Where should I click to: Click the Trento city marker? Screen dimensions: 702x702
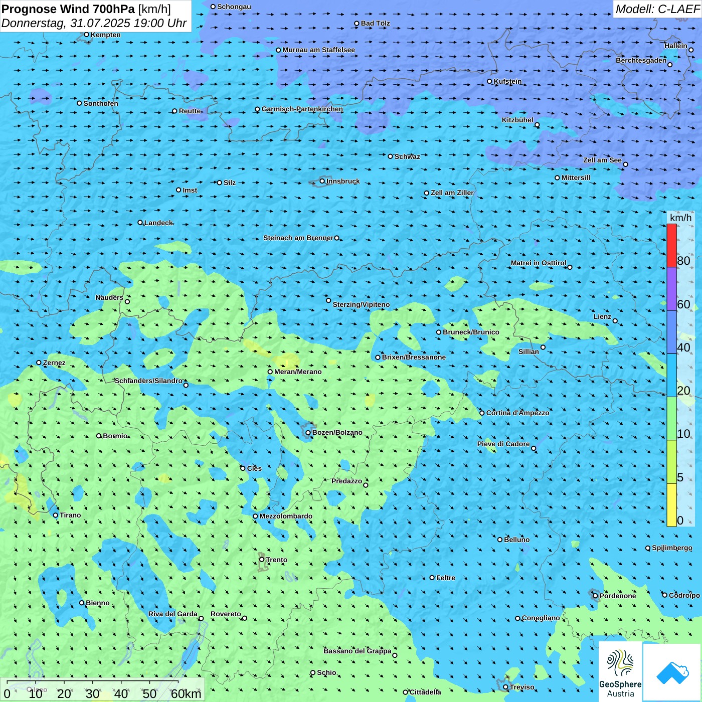262,560
